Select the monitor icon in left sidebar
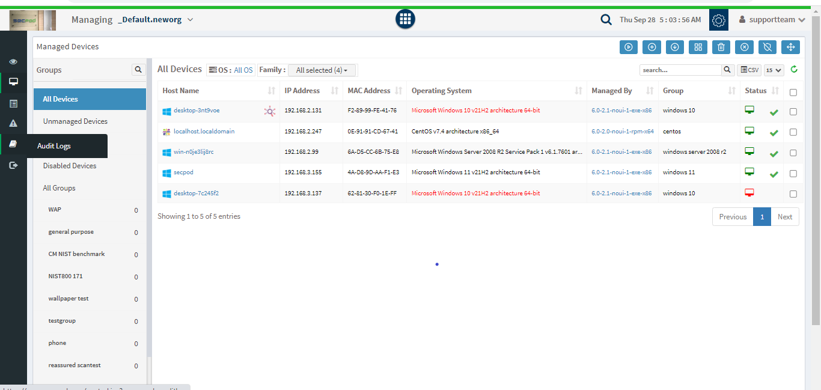Viewport: 821px width, 390px height. (x=13, y=82)
